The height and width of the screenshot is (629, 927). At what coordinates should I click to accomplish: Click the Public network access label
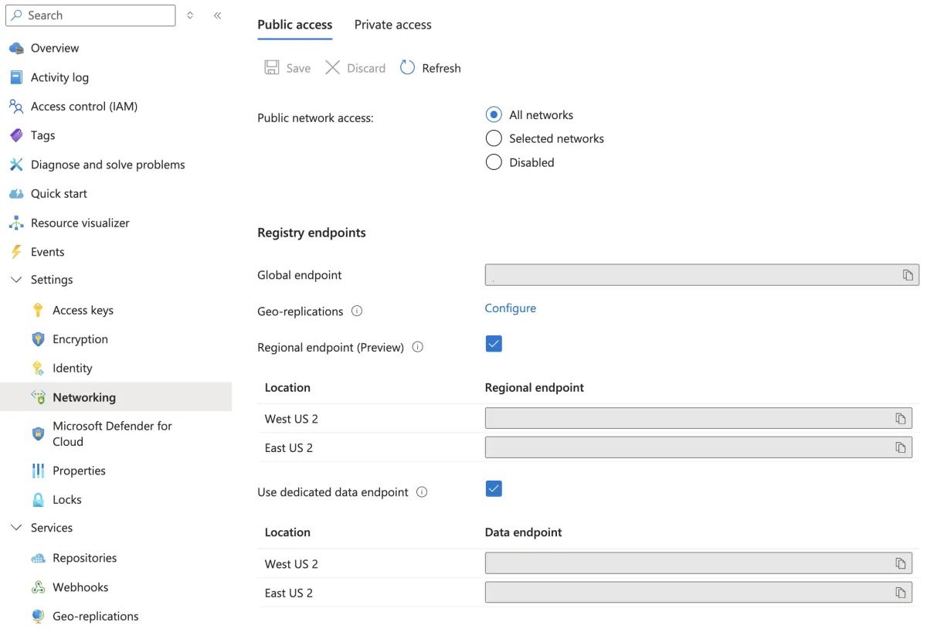coord(315,118)
